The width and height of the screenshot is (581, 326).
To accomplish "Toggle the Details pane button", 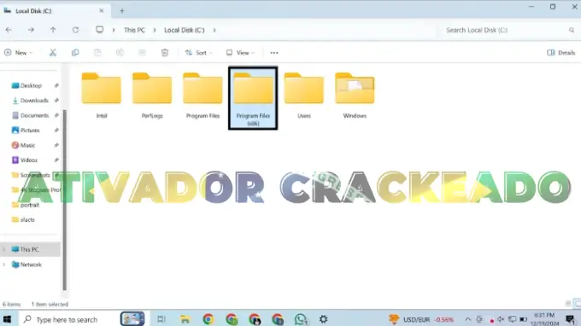I will click(x=561, y=53).
